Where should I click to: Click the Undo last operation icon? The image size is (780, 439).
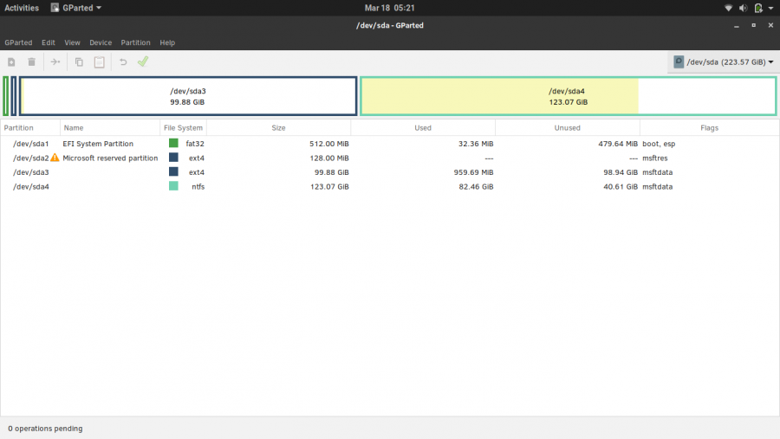coord(123,62)
